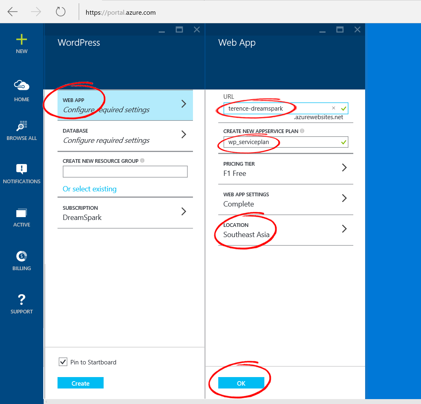Open BROWSE ALL magnifier icon
421x404 pixels.
(x=22, y=126)
